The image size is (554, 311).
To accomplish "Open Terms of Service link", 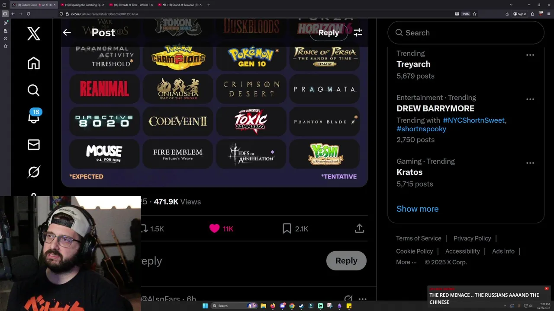I will coord(419,238).
